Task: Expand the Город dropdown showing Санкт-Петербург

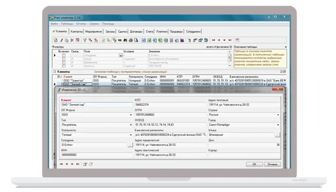Action: [278, 125]
